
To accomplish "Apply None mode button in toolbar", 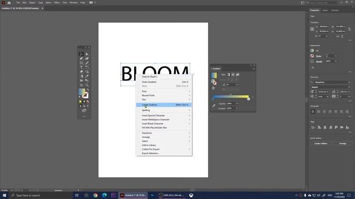I will click(x=88, y=102).
